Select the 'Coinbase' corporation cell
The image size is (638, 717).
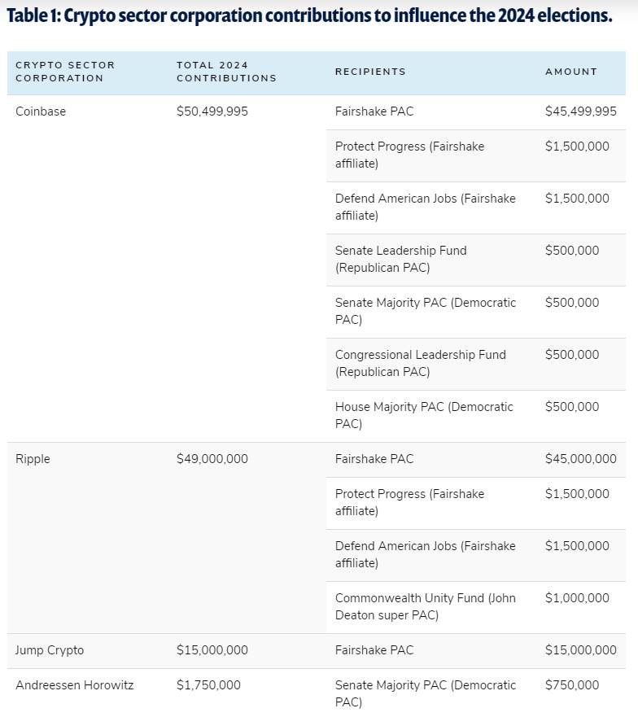point(41,111)
